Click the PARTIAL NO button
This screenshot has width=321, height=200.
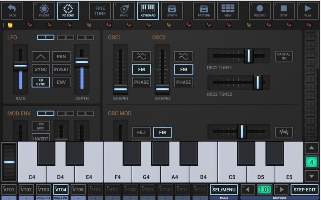[284, 56]
